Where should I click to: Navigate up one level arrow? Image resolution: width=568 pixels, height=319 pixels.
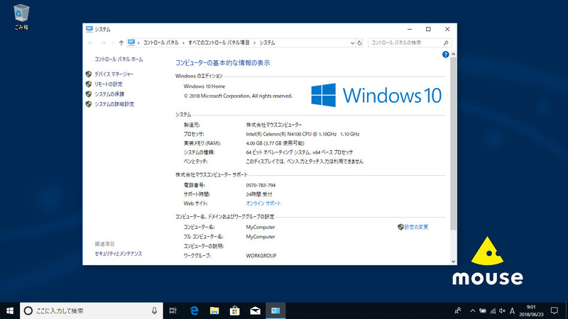[121, 43]
